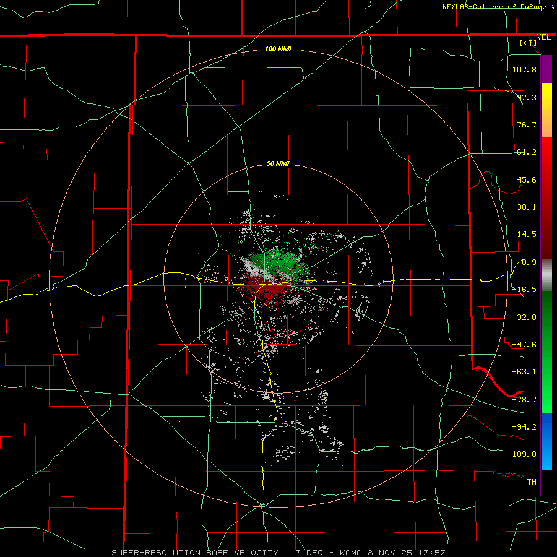Click the Super-Resolution Base Velocity caption

(x=278, y=553)
